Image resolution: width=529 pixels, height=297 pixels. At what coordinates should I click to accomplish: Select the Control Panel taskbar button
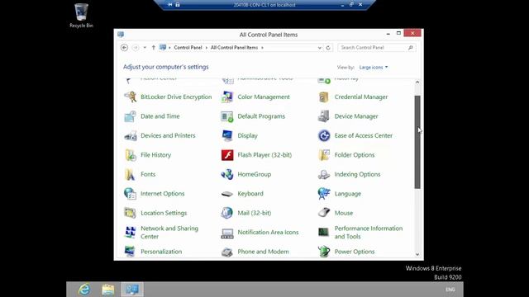[132, 290]
